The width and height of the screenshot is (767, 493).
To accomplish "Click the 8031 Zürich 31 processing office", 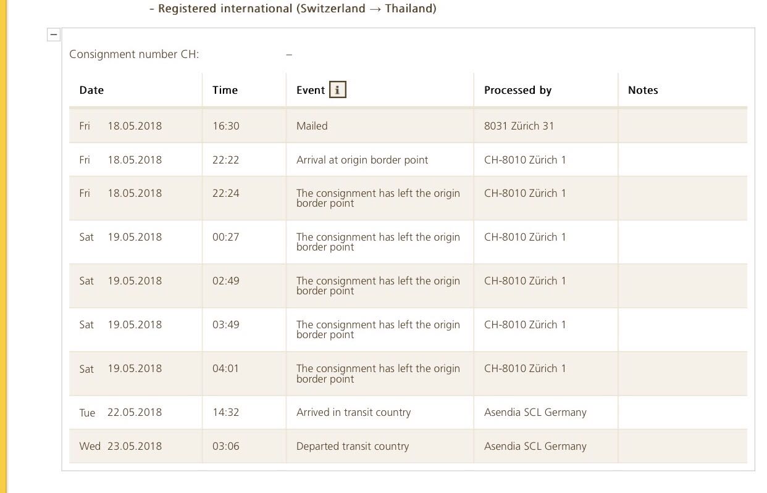I will click(x=519, y=126).
